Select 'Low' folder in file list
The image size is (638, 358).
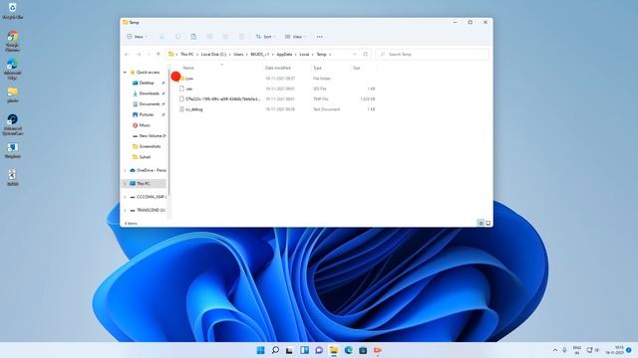point(189,79)
